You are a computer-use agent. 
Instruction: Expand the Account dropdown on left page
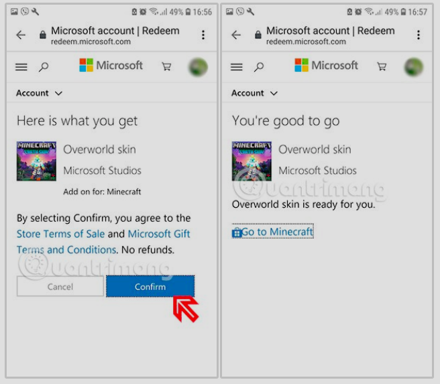(x=39, y=93)
